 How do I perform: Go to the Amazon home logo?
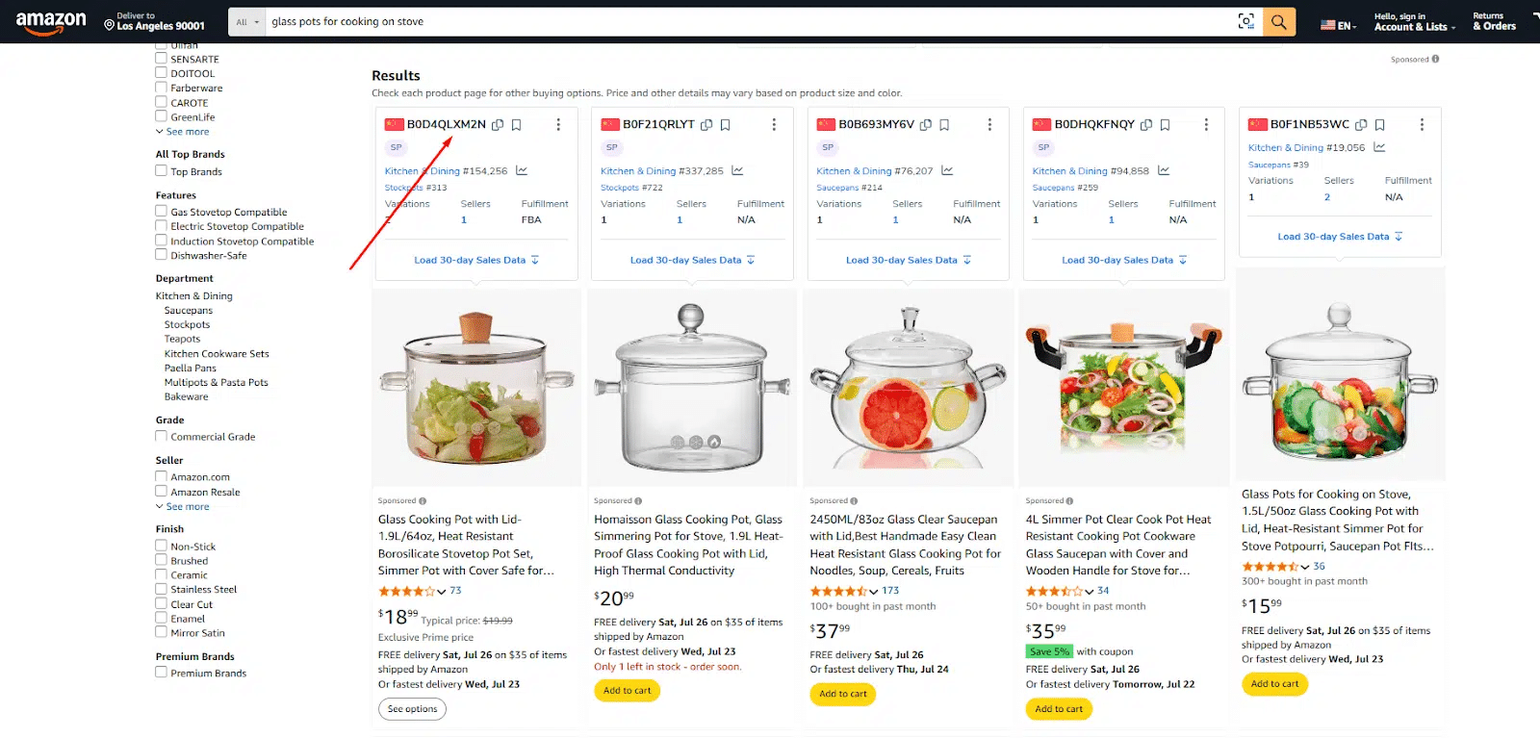coord(51,22)
